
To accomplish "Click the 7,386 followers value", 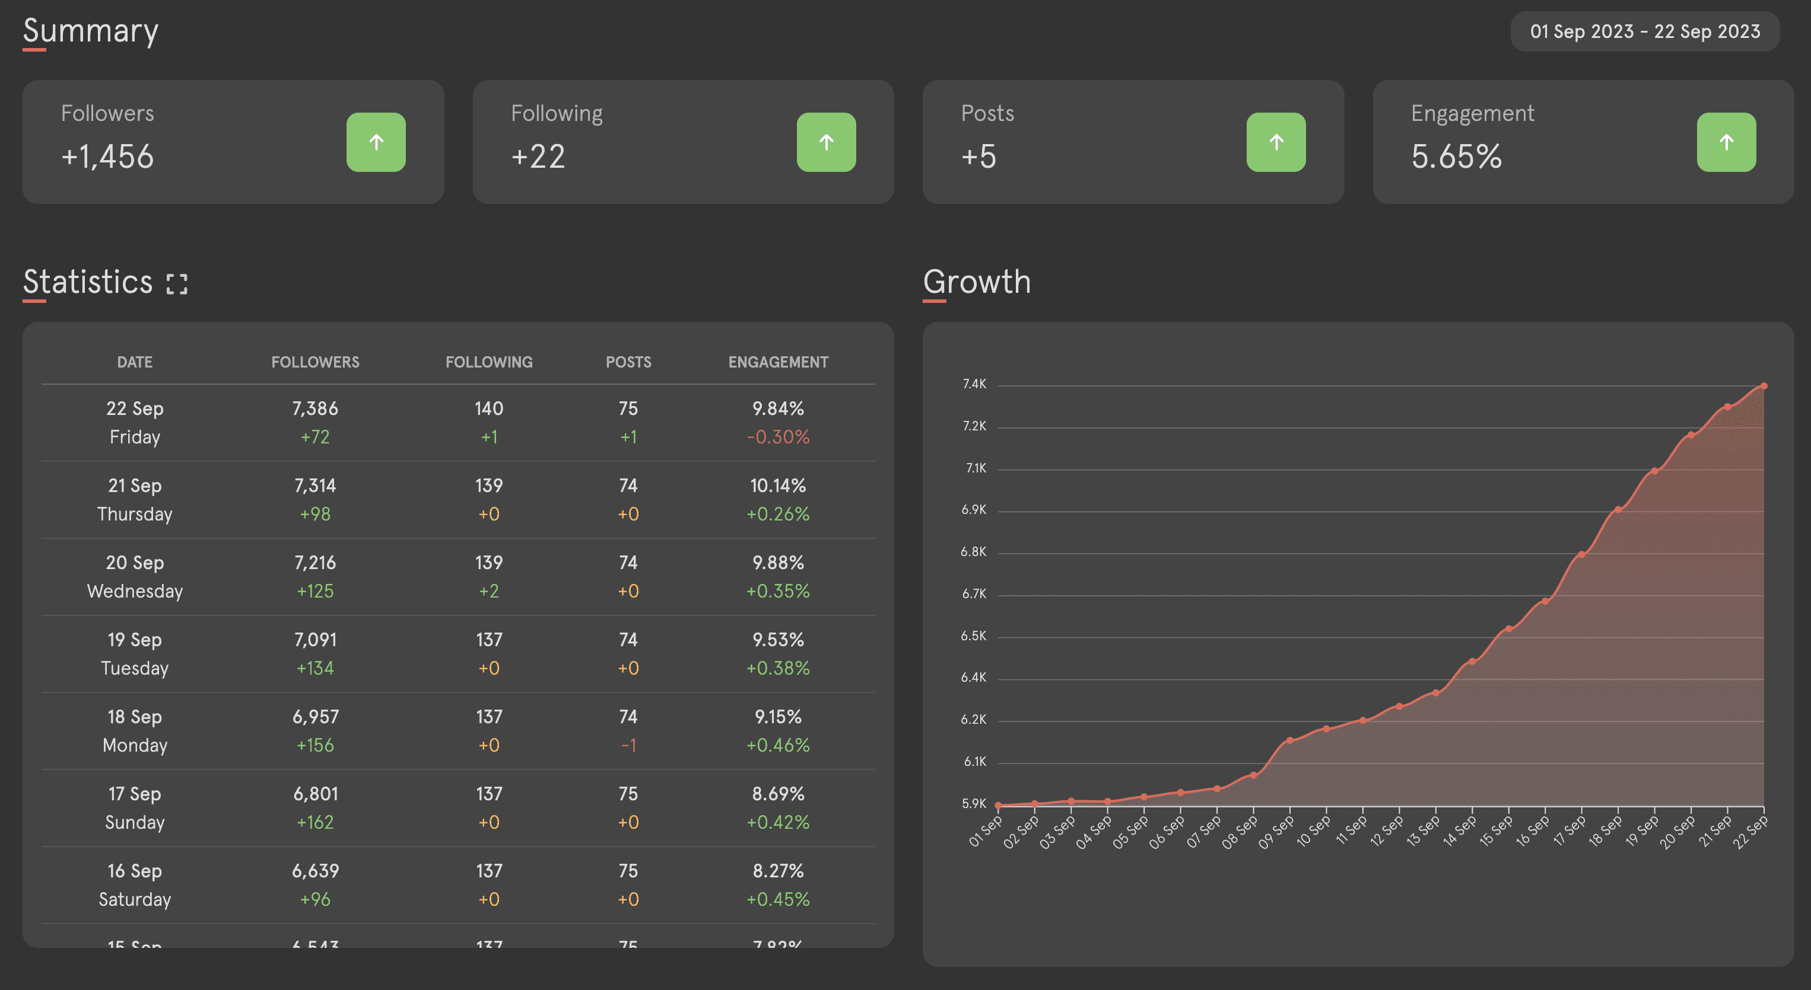I will tap(315, 408).
